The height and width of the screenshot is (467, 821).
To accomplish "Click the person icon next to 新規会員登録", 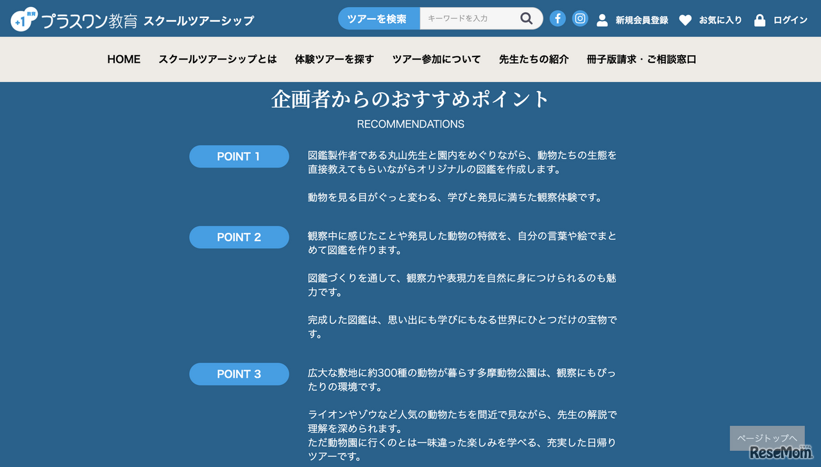I will [602, 18].
